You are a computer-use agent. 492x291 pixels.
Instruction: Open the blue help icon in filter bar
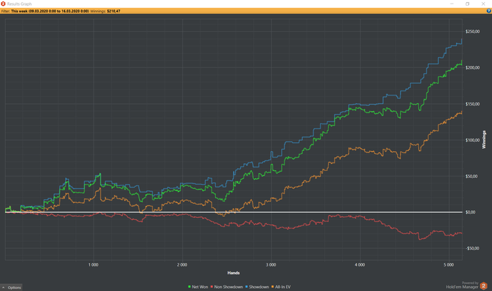tap(488, 11)
